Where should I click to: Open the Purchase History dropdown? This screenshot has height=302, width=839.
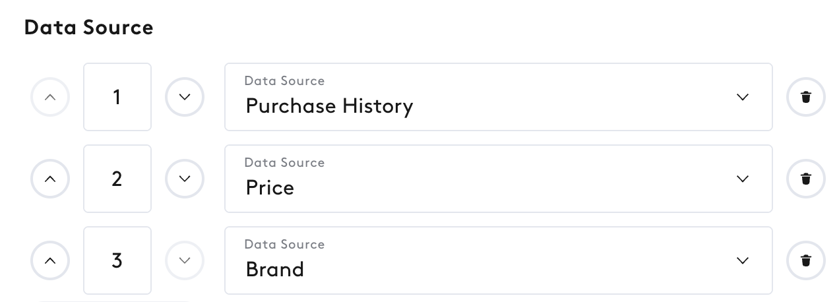pos(499,97)
